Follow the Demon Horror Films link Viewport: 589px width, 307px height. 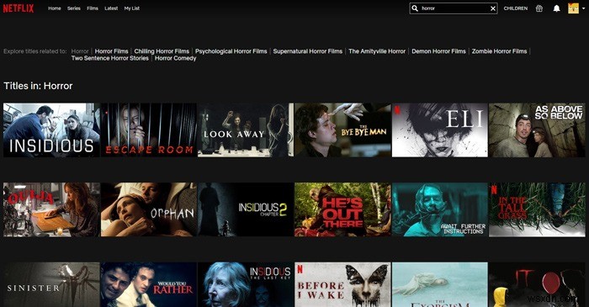click(438, 51)
